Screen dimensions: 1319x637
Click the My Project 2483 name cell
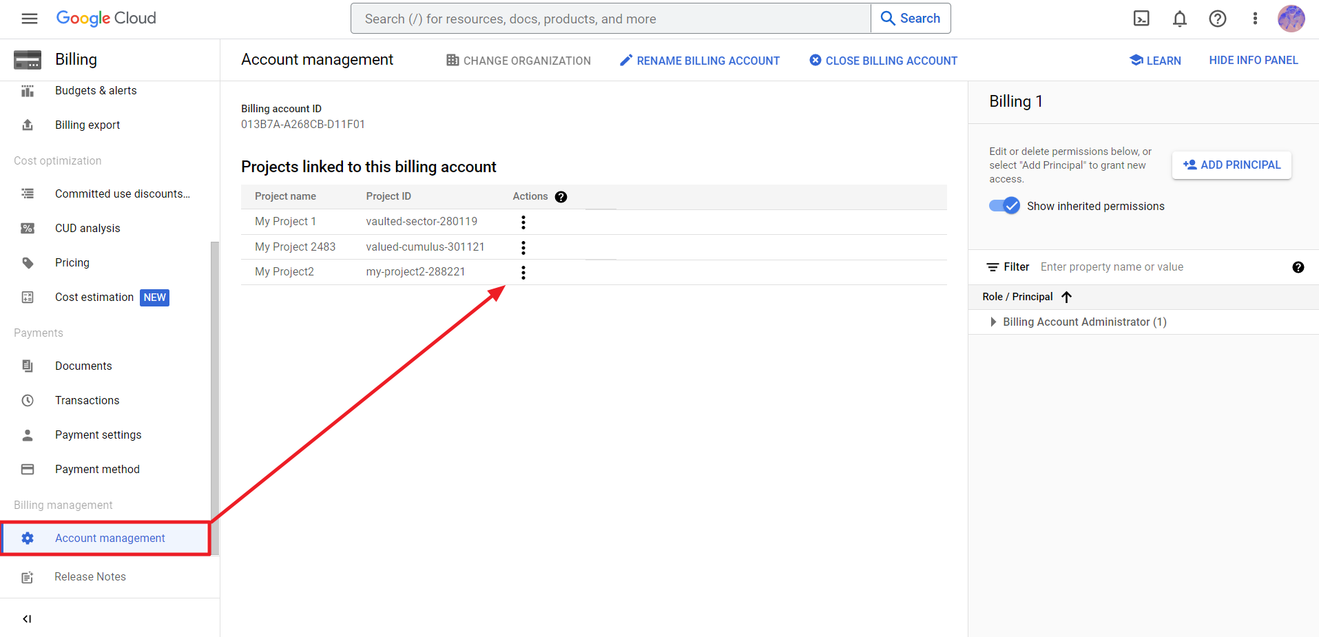pyautogui.click(x=295, y=247)
